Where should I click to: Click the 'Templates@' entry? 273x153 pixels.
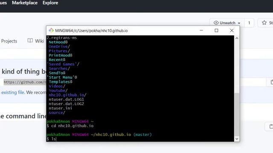[61, 82]
